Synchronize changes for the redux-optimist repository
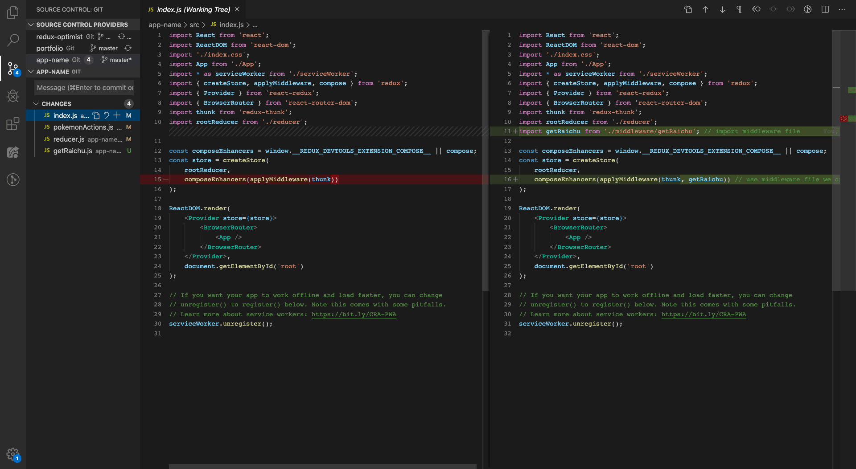 [x=122, y=37]
